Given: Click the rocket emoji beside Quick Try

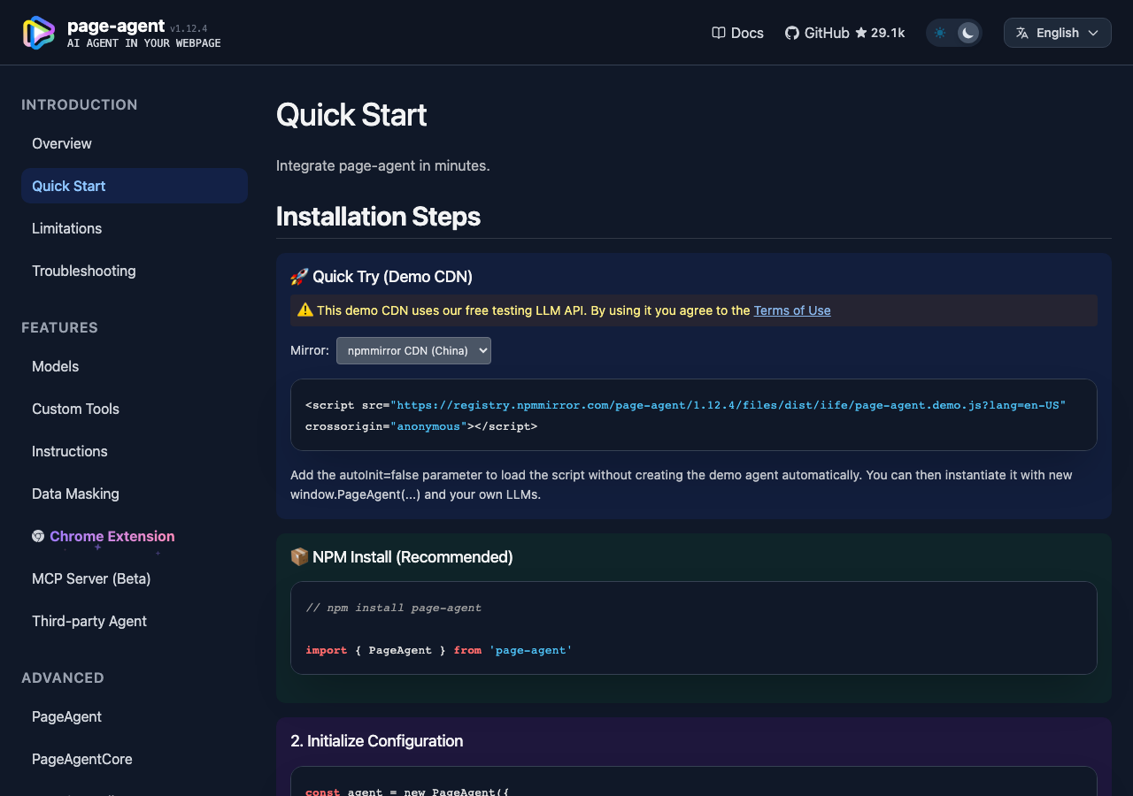Looking at the screenshot, I should (299, 277).
